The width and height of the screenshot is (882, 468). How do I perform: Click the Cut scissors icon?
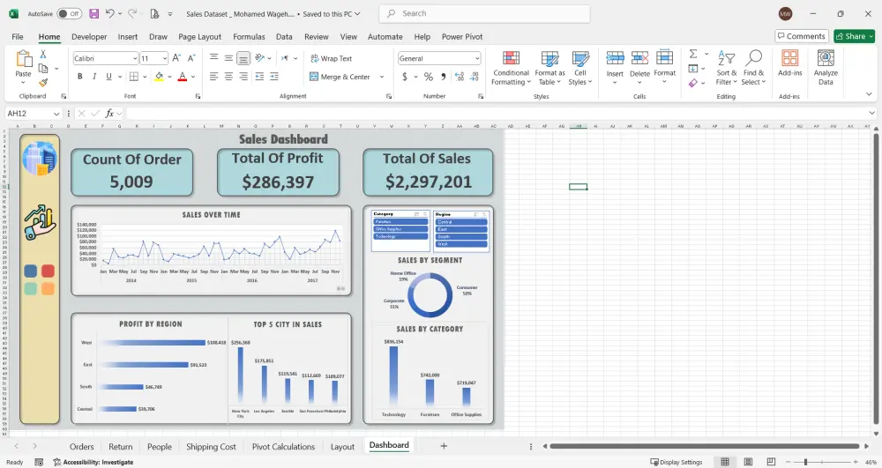42,55
